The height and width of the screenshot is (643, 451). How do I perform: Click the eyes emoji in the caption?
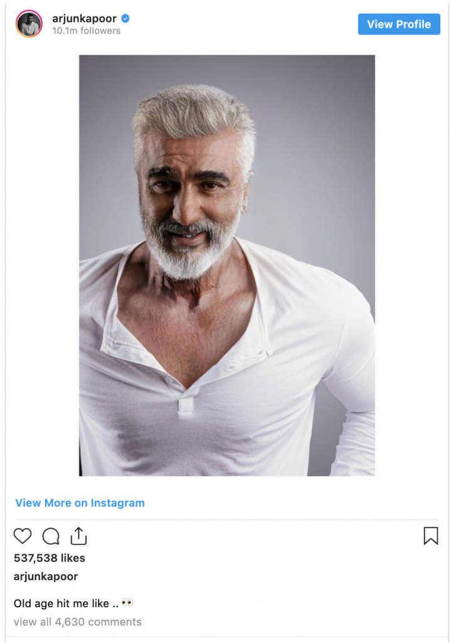[x=128, y=602]
